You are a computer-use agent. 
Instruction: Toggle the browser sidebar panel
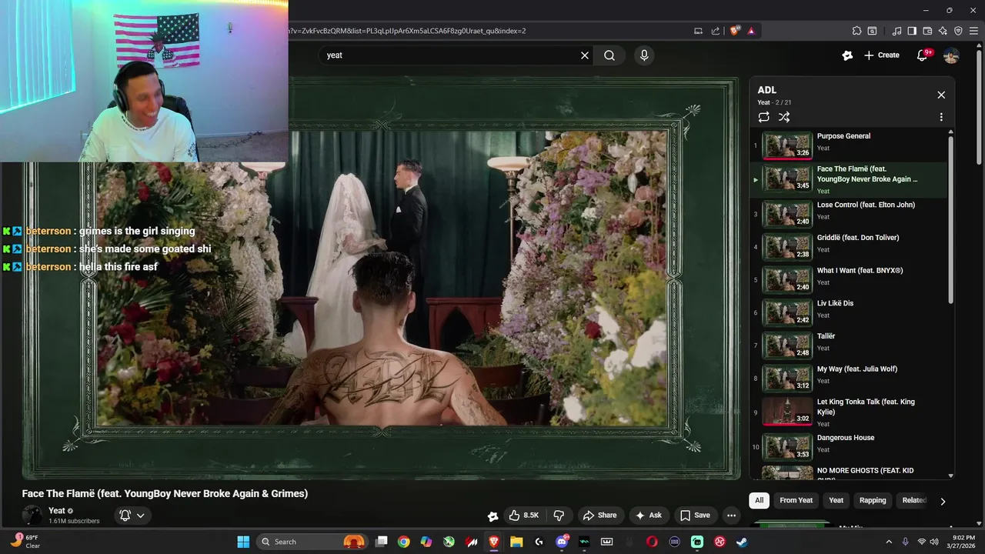pyautogui.click(x=912, y=31)
